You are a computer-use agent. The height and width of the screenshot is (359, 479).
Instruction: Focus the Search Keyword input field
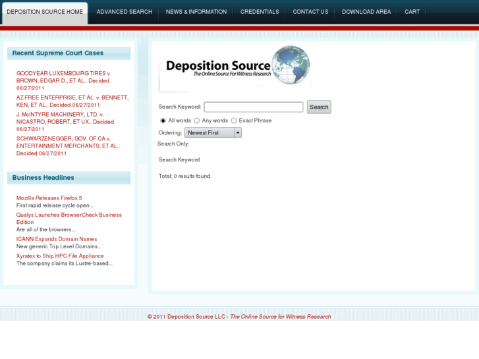point(254,107)
